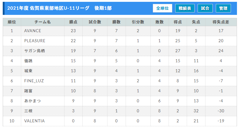Click the league title 2021年度 佐賀県東部地区U-11リーグ

pyautogui.click(x=48, y=8)
